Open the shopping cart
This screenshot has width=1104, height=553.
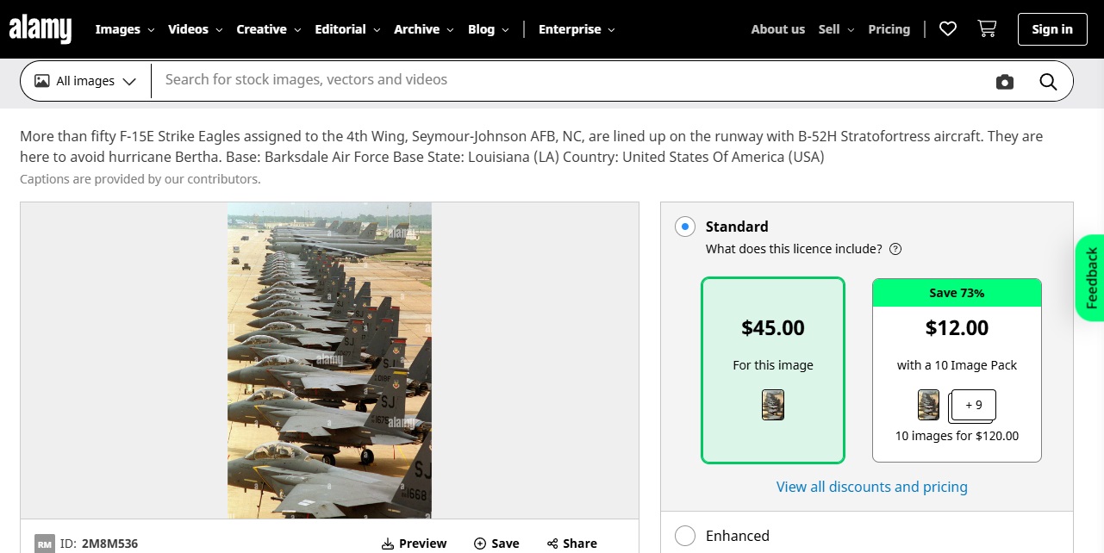pos(987,29)
